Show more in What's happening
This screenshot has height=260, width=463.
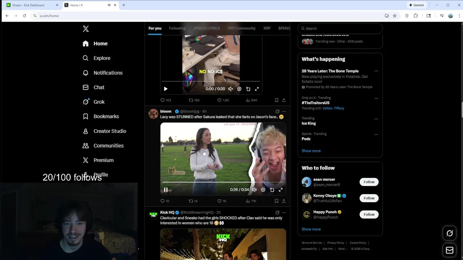311,151
